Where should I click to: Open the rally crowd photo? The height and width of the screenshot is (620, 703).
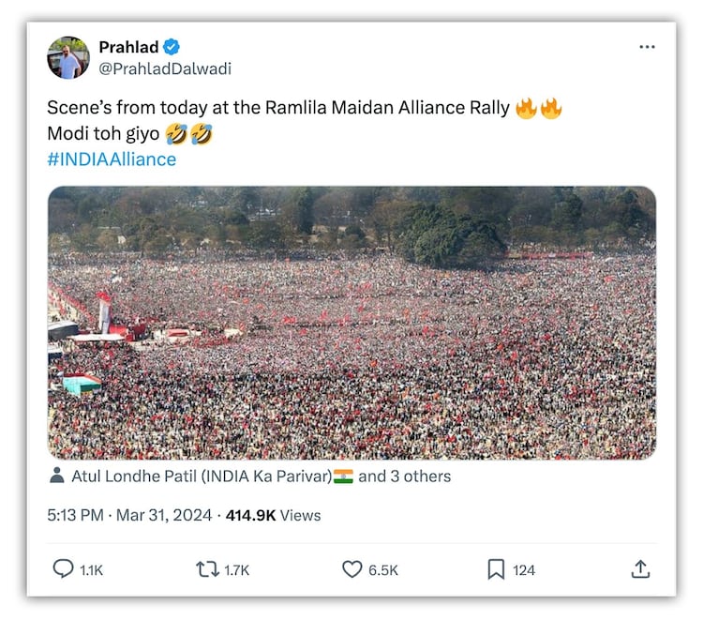(x=351, y=322)
